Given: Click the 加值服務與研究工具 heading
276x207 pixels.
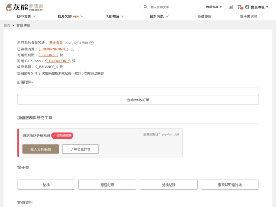Looking at the screenshot, I should (x=35, y=118).
